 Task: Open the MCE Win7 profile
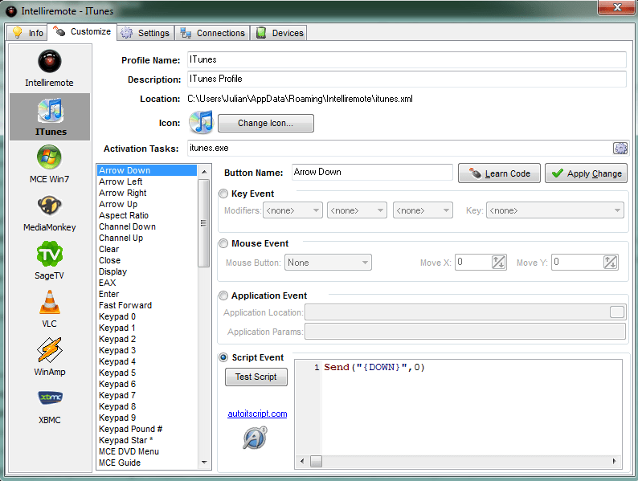coord(49,157)
